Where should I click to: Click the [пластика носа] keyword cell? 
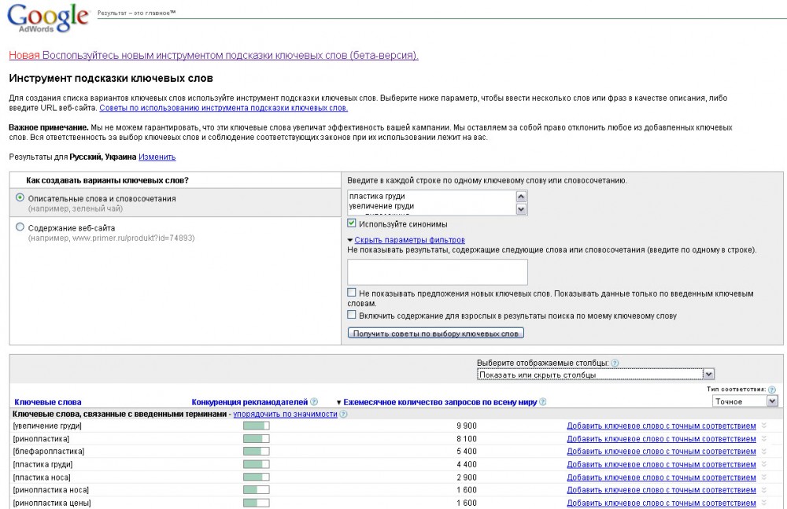(x=42, y=478)
